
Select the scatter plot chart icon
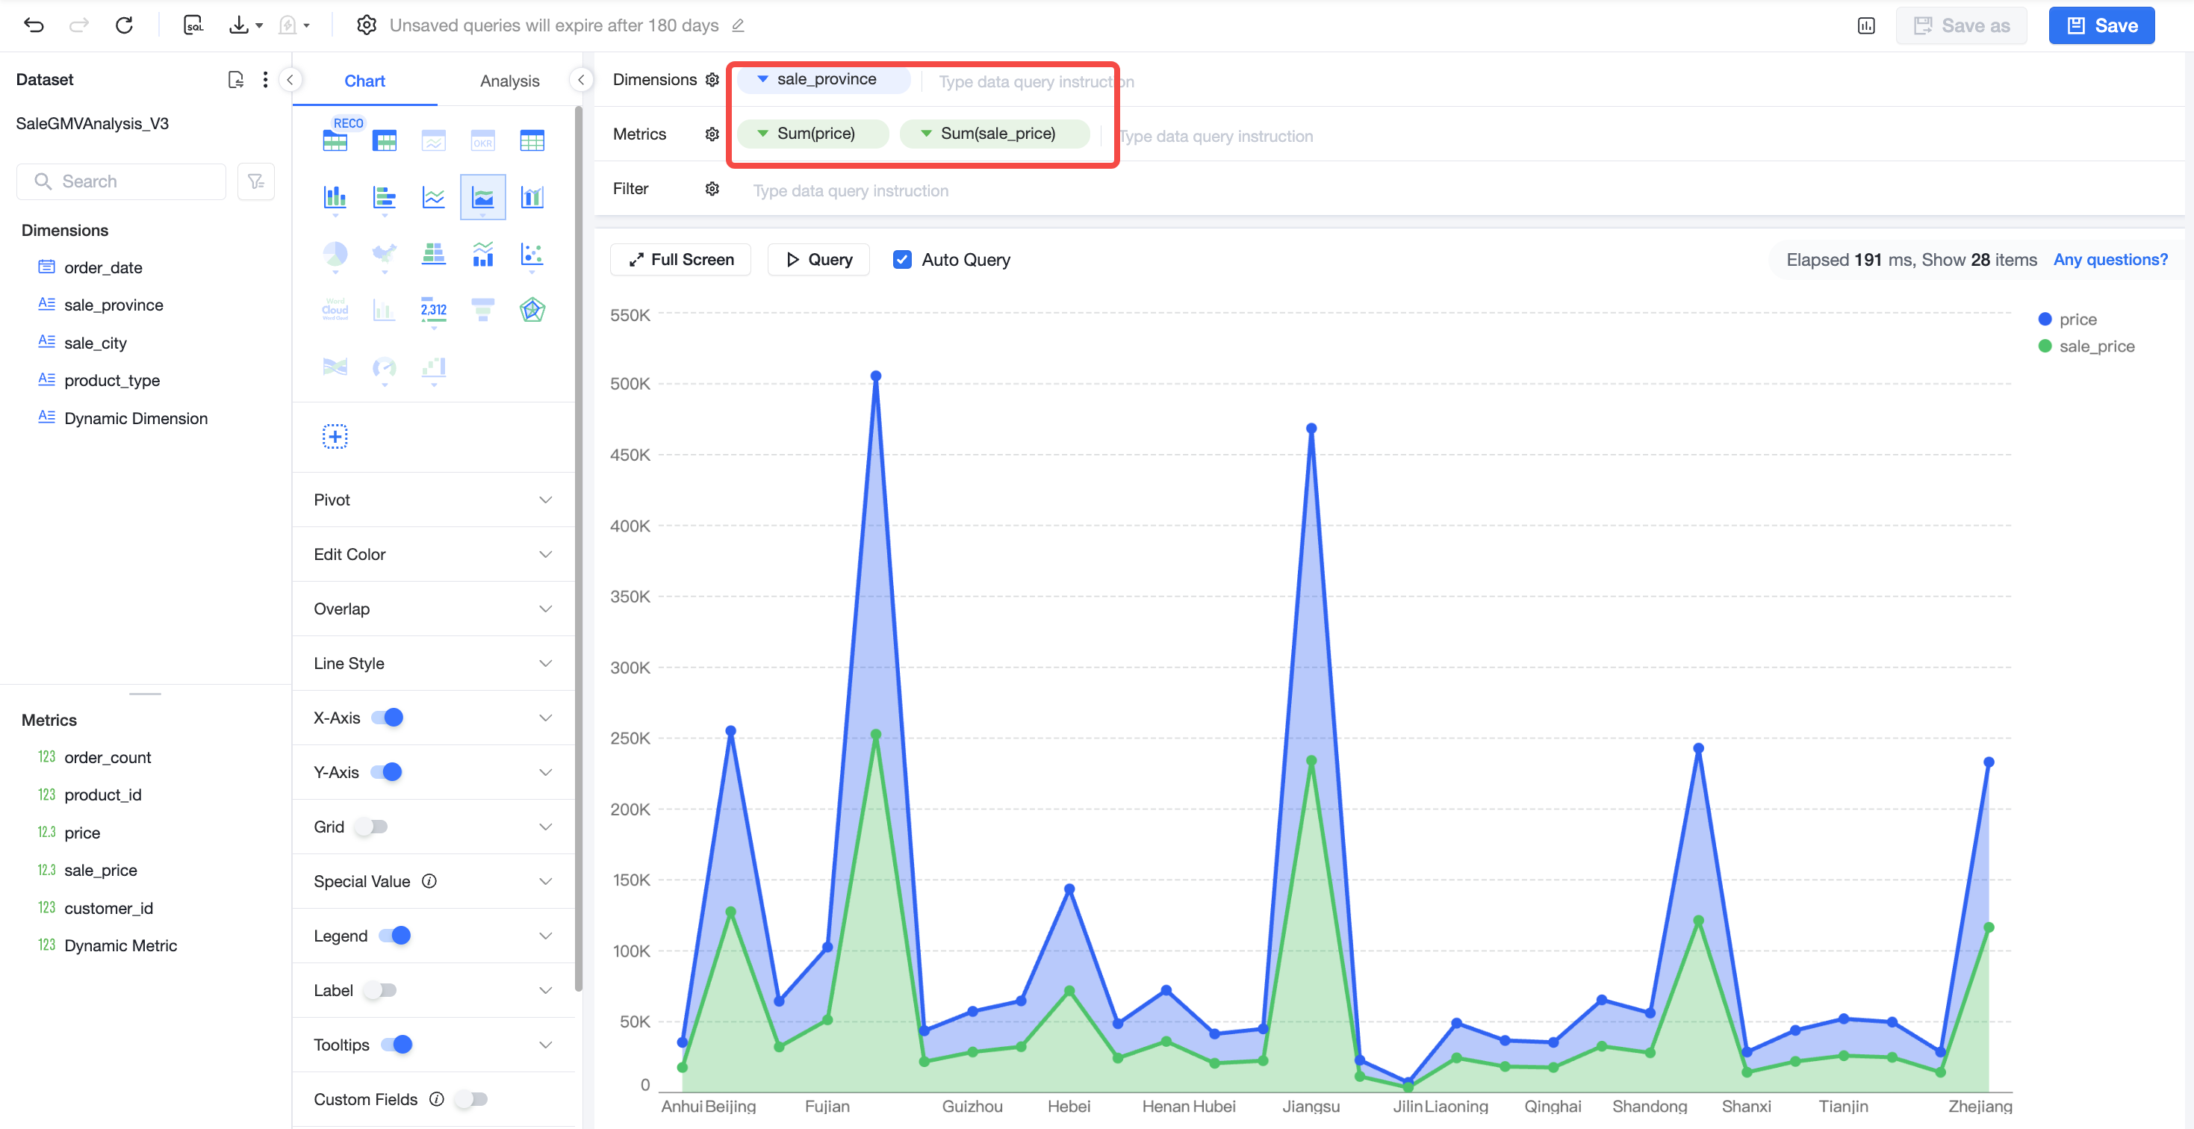coord(532,254)
